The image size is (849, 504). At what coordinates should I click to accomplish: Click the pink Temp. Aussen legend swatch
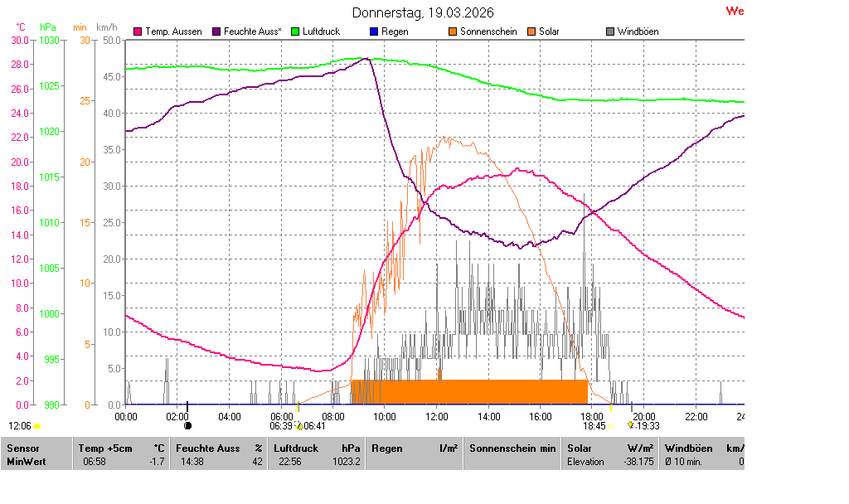[138, 31]
